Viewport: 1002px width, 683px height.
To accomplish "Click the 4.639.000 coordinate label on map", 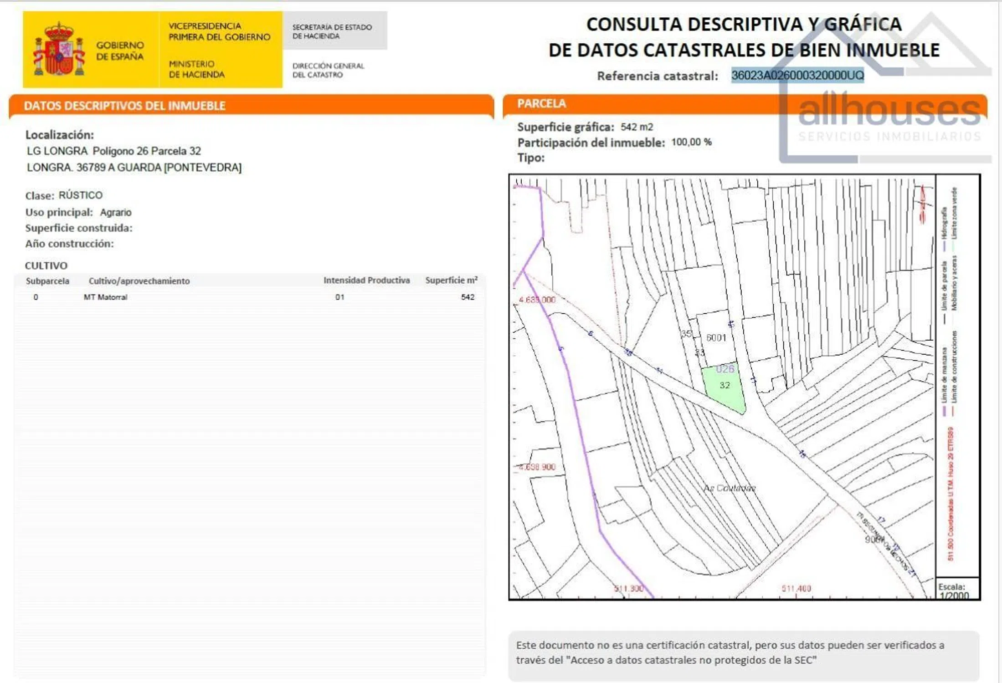I will coord(537,300).
